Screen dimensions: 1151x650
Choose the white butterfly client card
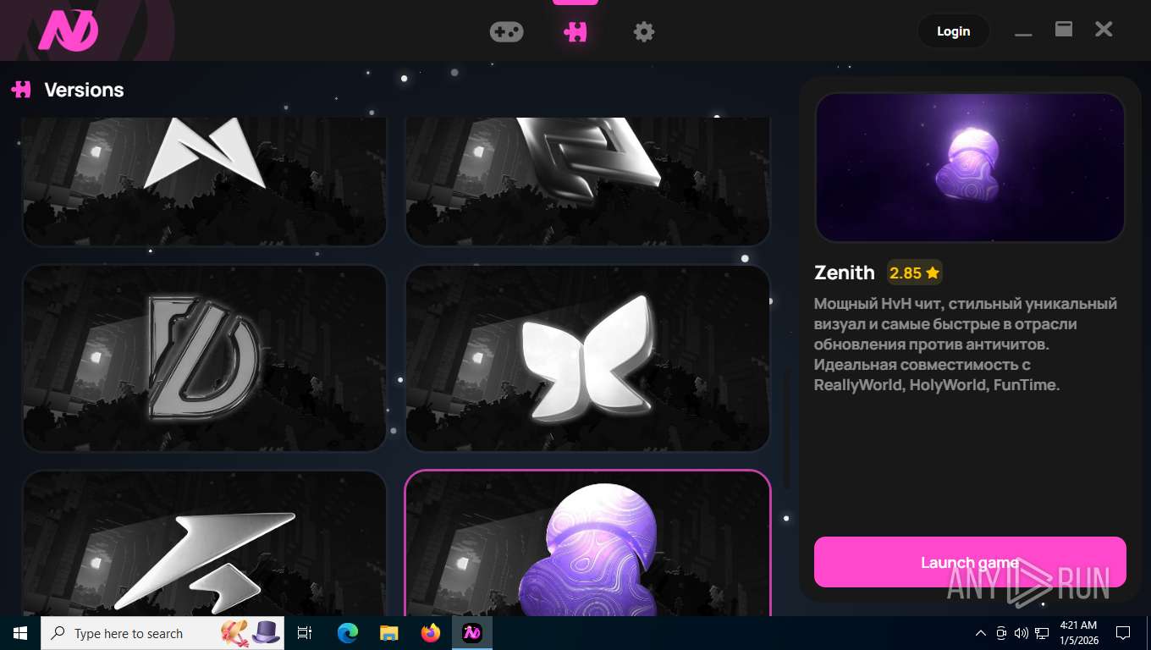coord(588,358)
